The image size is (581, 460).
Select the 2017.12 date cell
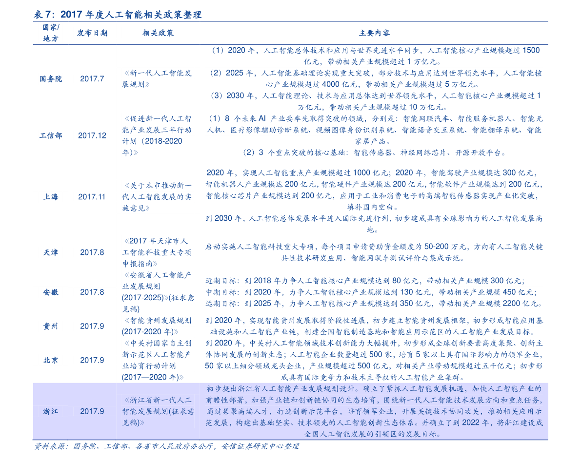(92, 135)
